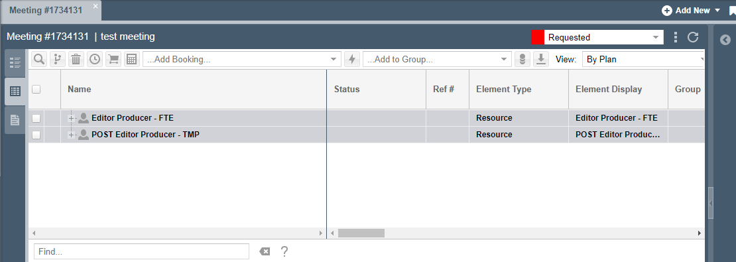The width and height of the screenshot is (736, 262).
Task: Click the download arrow icon
Action: click(541, 59)
